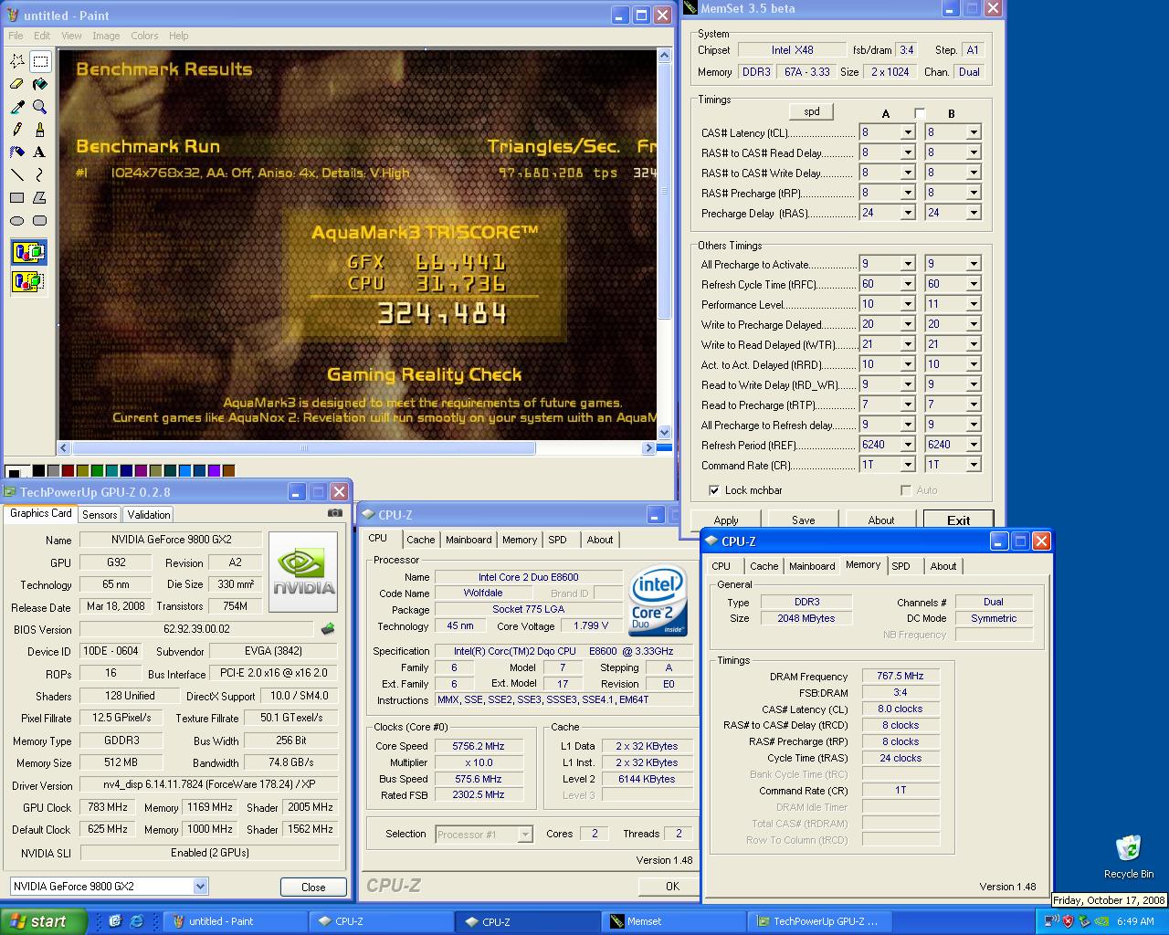Screen dimensions: 1169x935
Task: Open RAS# Precharge (tRP) column A dropdown
Action: click(908, 193)
